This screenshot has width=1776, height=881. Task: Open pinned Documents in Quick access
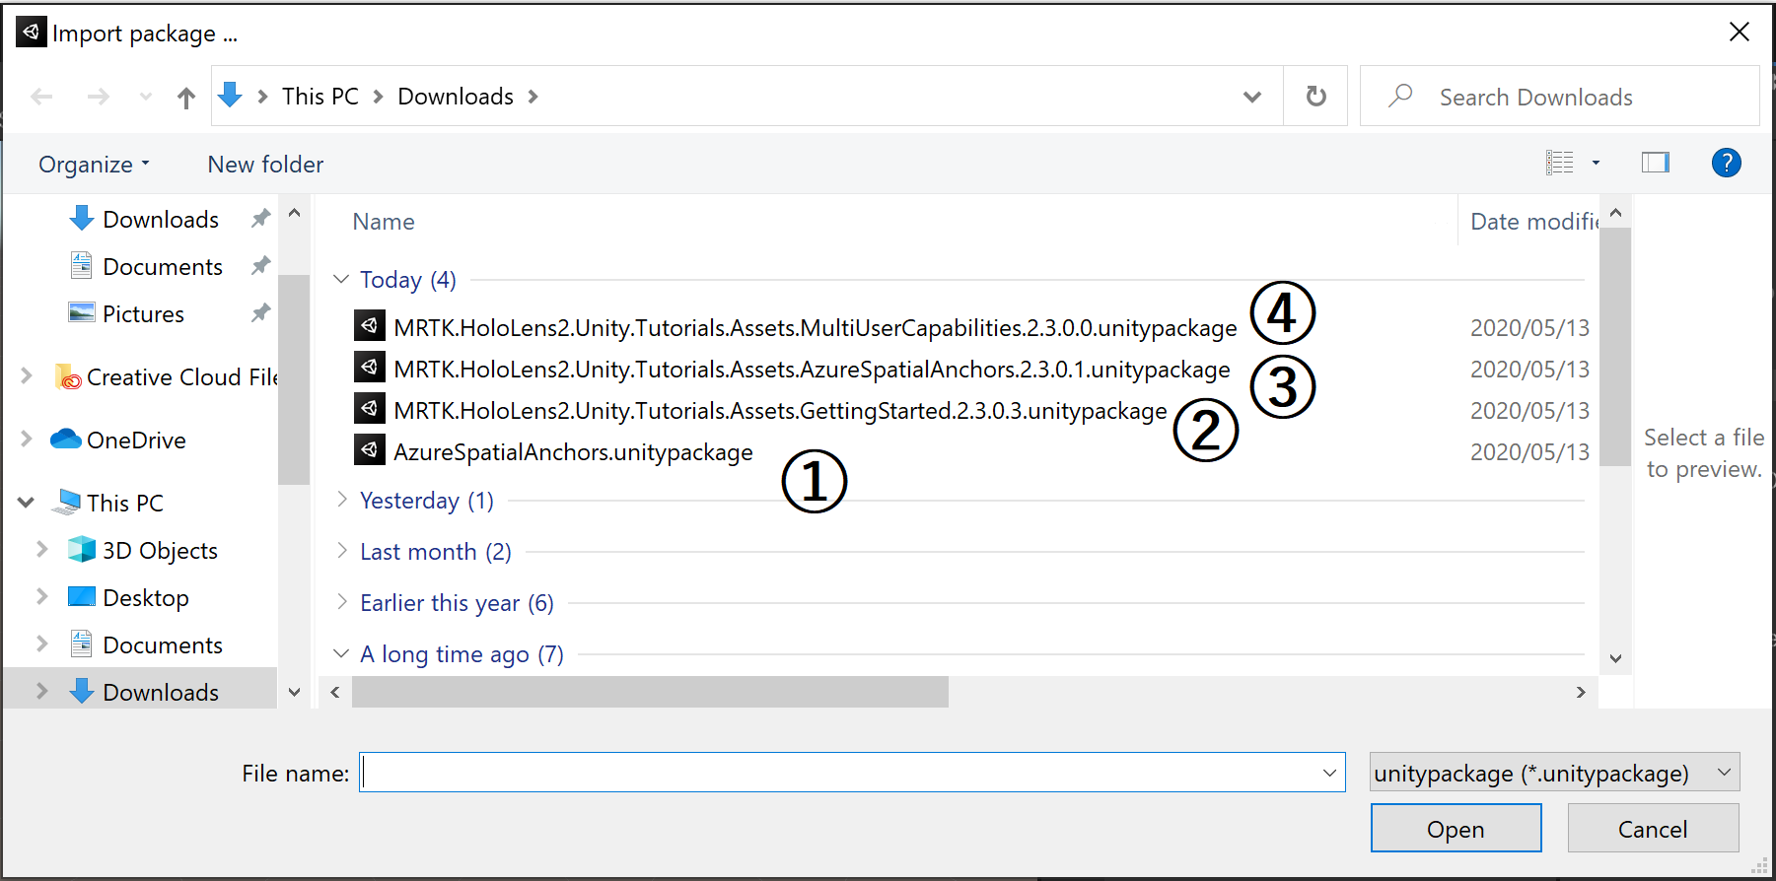tap(163, 266)
